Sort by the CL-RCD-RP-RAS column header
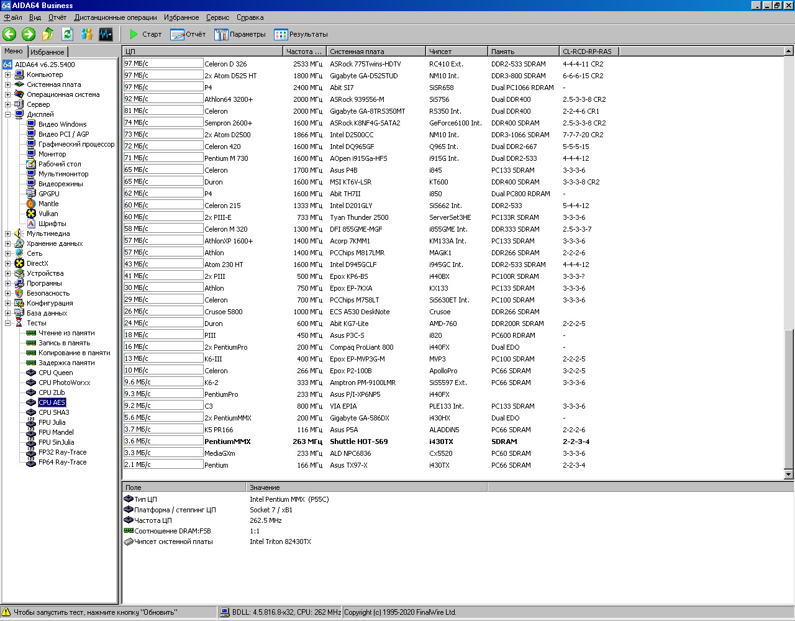This screenshot has height=621, width=795. point(589,52)
